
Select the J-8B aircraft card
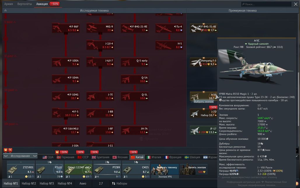tap(100, 113)
